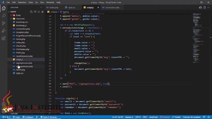Change encoding via UTF-8 status item
The width and height of the screenshot is (212, 119).
coord(138,117)
